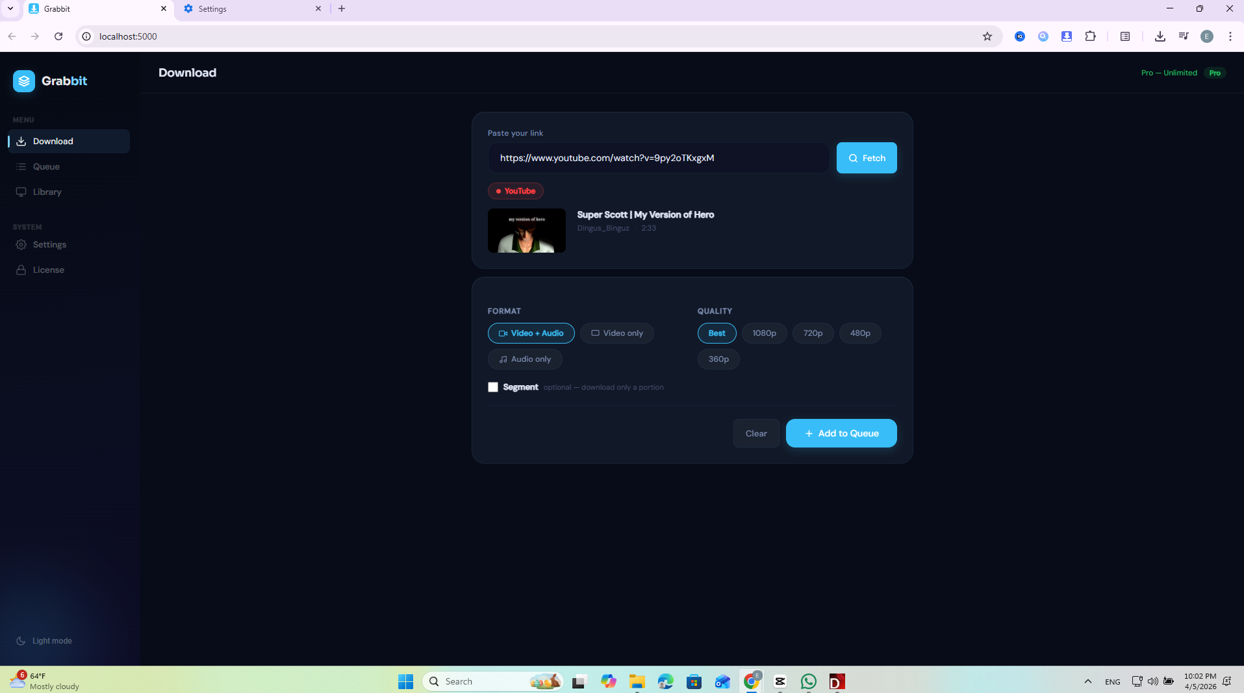Open the Windows Start menu
1244x693 pixels.
[406, 681]
